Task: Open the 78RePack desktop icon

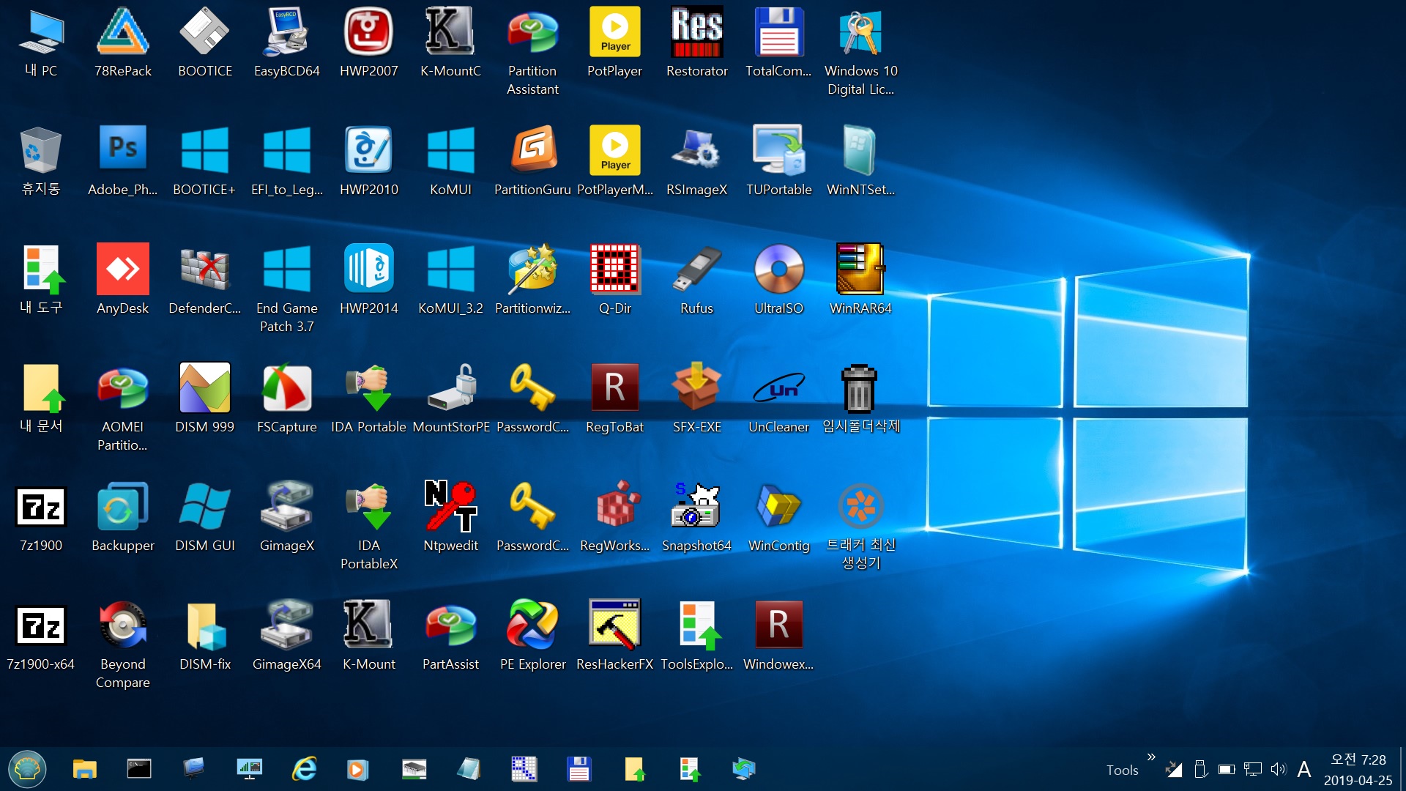Action: pos(122,32)
